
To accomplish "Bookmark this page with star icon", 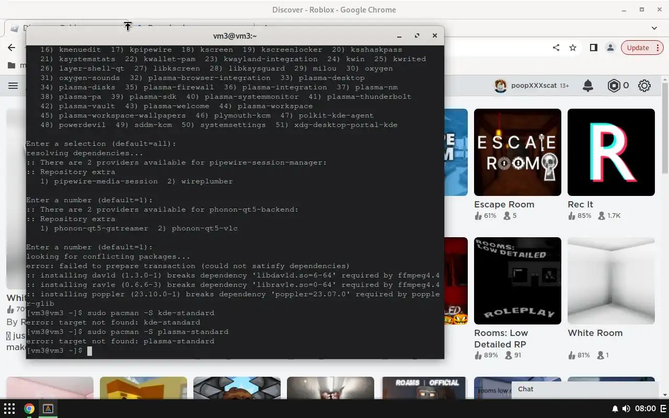I will pos(573,48).
